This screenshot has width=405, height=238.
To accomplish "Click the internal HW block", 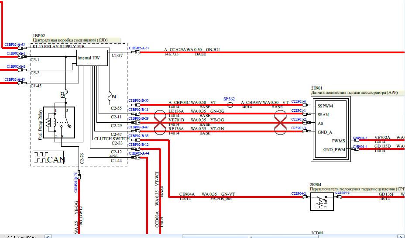I will point(92,58).
